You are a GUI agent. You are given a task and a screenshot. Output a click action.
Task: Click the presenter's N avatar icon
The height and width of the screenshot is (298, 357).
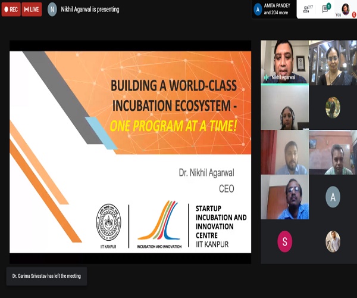click(52, 10)
